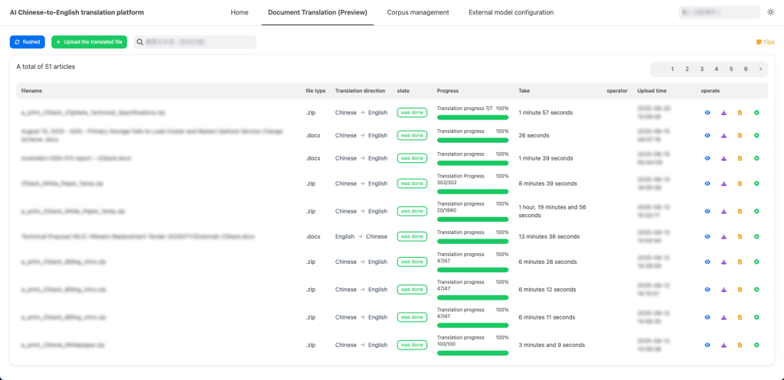The image size is (784, 380).
Task: Click the green play icon in the 3 minutes and 9 seconds row
Action: 756,346
